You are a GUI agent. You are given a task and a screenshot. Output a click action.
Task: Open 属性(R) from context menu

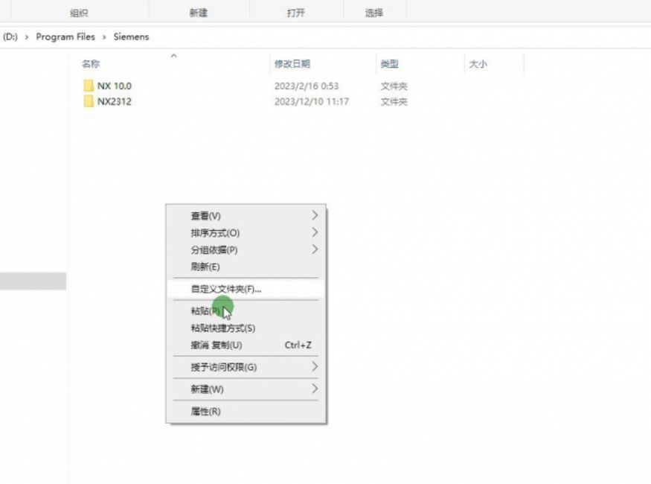click(x=206, y=412)
